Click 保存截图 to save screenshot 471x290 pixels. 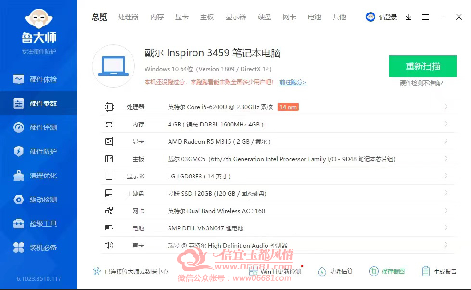tap(387, 271)
